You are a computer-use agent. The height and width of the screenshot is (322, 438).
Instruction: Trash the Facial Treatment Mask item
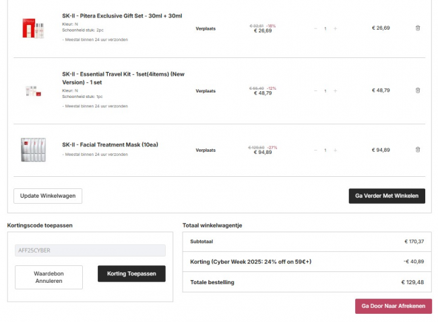click(x=417, y=150)
